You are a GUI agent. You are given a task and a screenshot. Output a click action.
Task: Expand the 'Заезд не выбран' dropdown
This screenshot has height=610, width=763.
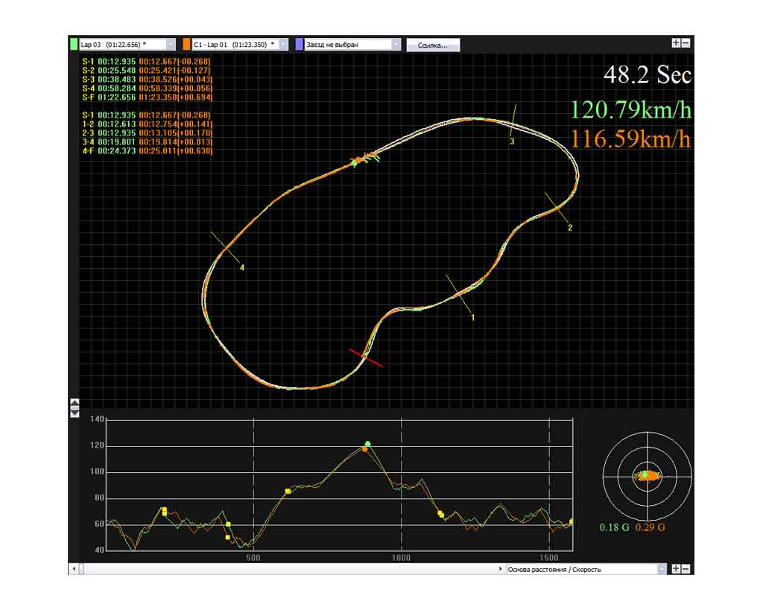coord(396,45)
